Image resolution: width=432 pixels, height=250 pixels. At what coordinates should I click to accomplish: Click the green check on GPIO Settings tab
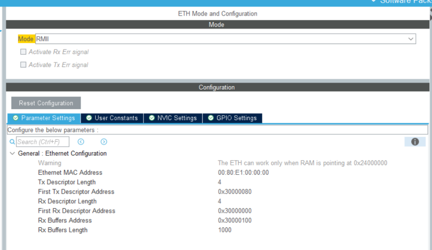tap(210, 118)
